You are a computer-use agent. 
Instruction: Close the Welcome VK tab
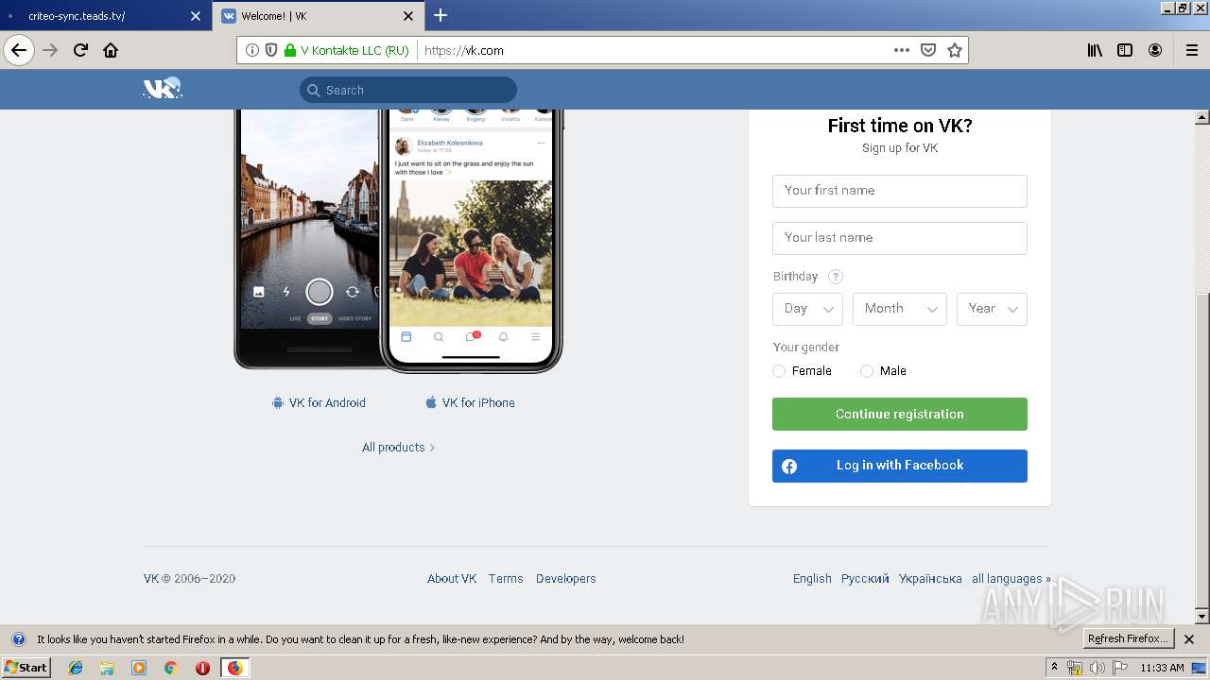point(408,16)
